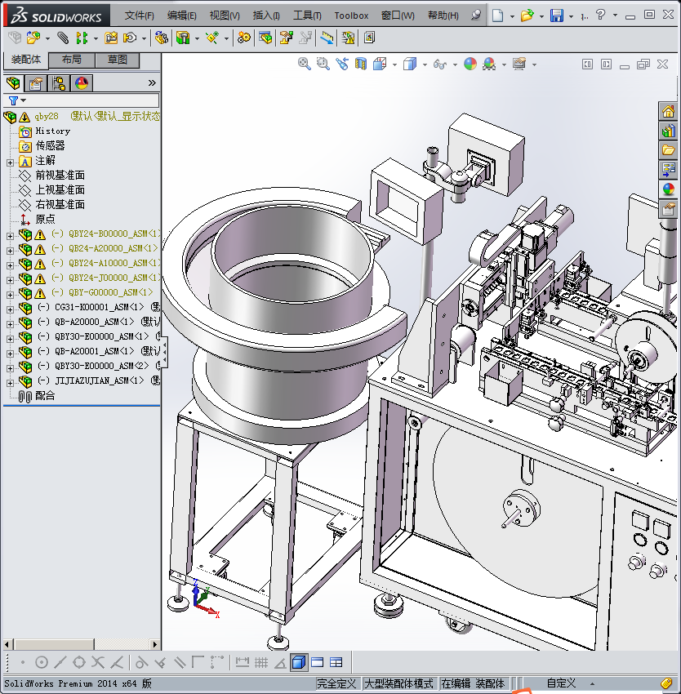Click the filter funnel icon above tree
The image size is (681, 694).
[13, 100]
